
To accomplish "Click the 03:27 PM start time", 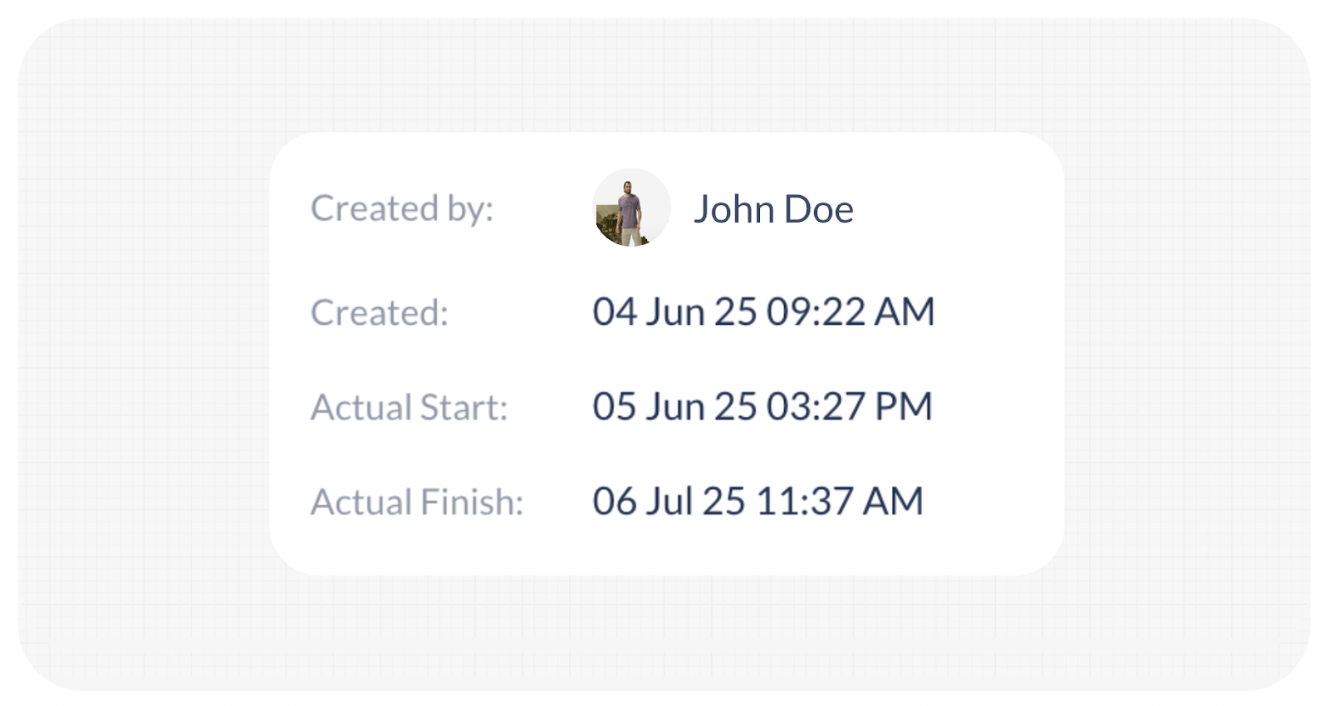I will [850, 407].
